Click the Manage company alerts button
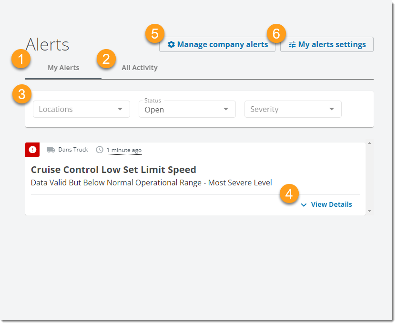The image size is (397, 325). point(217,44)
